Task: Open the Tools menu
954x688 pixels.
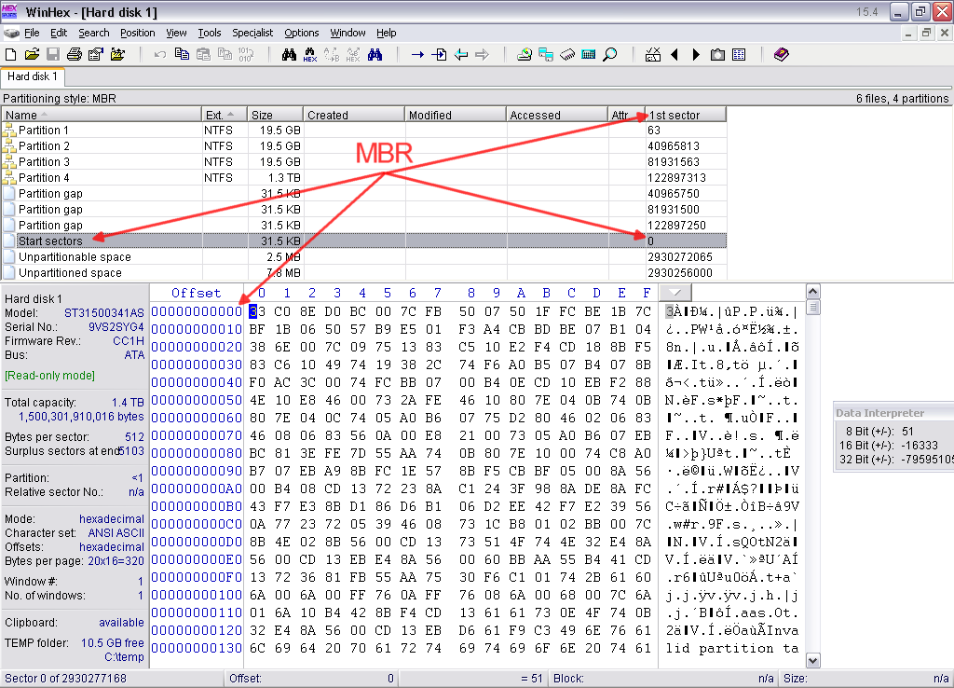Action: tap(210, 33)
